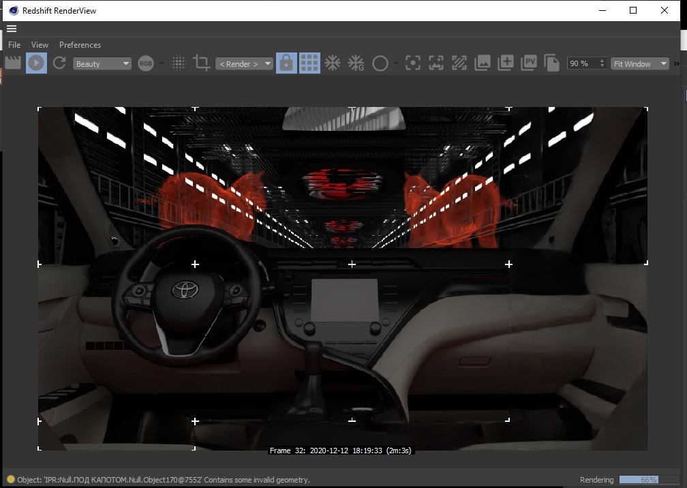Expand the RGB channel dropdown arrow
This screenshot has width=687, height=488.
coord(162,63)
